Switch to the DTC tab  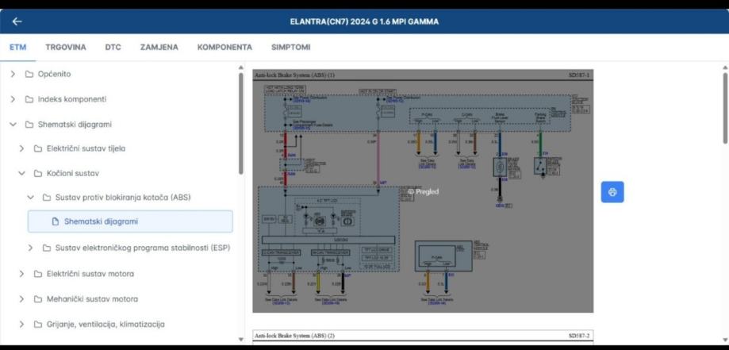113,47
